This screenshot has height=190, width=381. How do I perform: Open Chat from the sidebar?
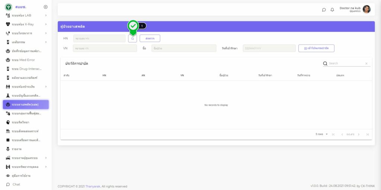coord(16,184)
